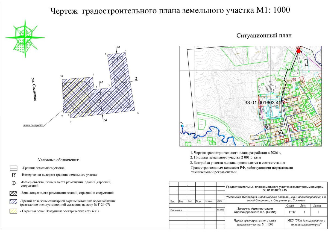
Task: Select the land boundary rectangle legend symbol
Action: tap(14, 168)
